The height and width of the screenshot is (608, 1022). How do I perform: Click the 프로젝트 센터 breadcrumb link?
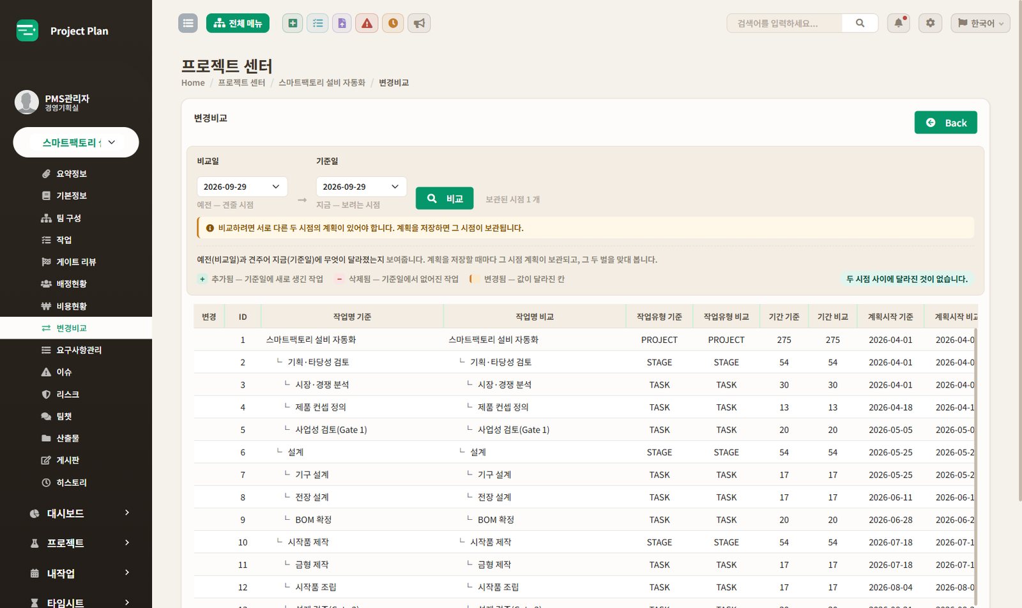[x=241, y=83]
